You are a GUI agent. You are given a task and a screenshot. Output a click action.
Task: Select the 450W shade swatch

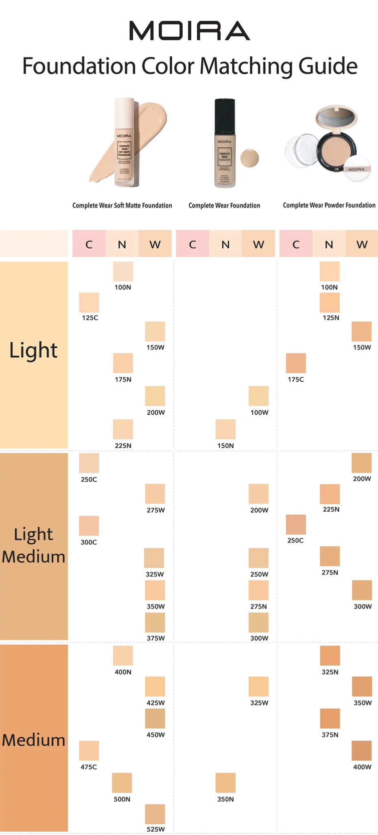coord(155,718)
